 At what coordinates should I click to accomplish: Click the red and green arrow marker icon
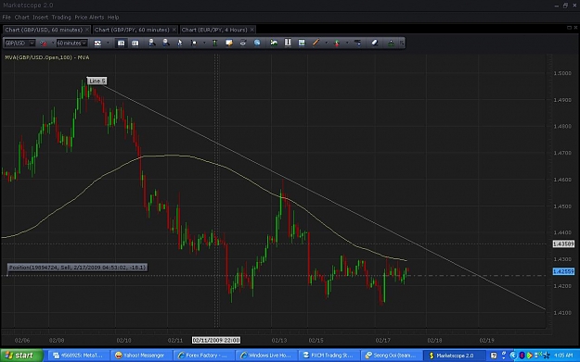pos(337,43)
